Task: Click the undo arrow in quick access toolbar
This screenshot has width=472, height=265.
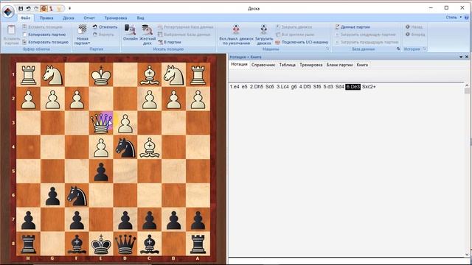Action: click(x=28, y=8)
